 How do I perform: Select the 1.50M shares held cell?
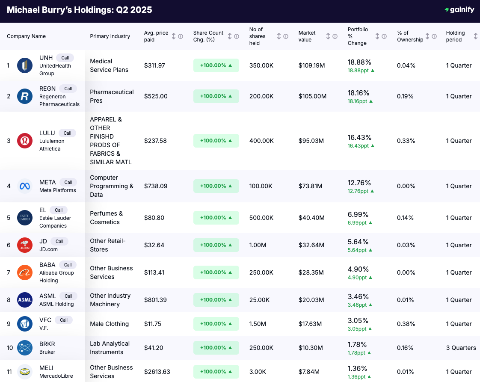point(258,324)
